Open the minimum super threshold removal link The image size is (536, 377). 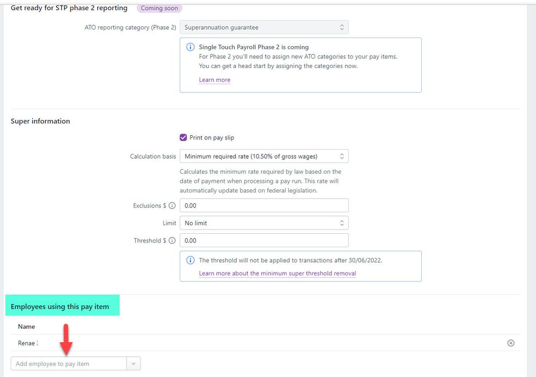277,273
